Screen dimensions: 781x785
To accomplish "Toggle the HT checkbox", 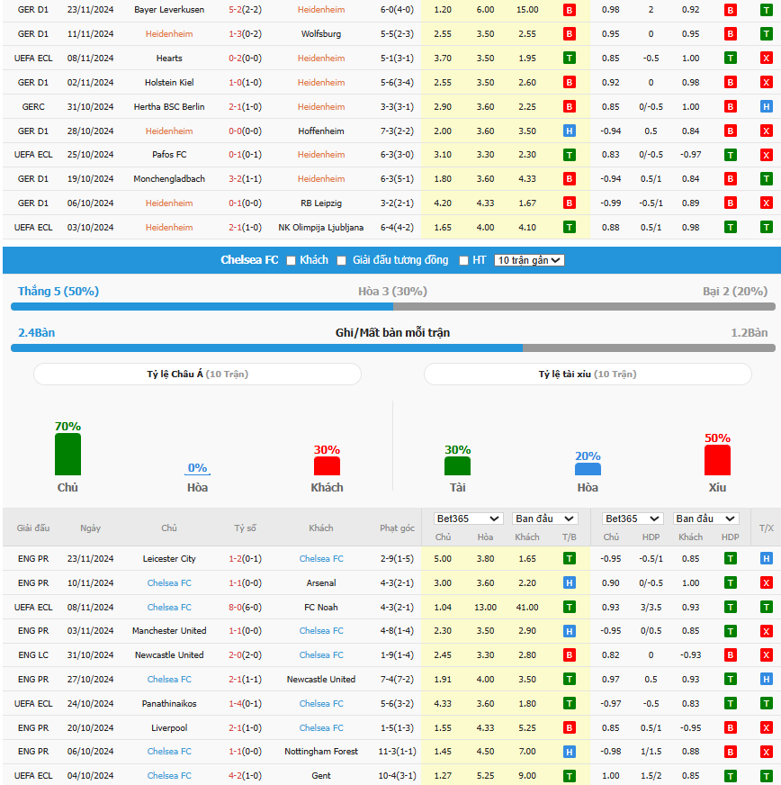I will coord(463,260).
